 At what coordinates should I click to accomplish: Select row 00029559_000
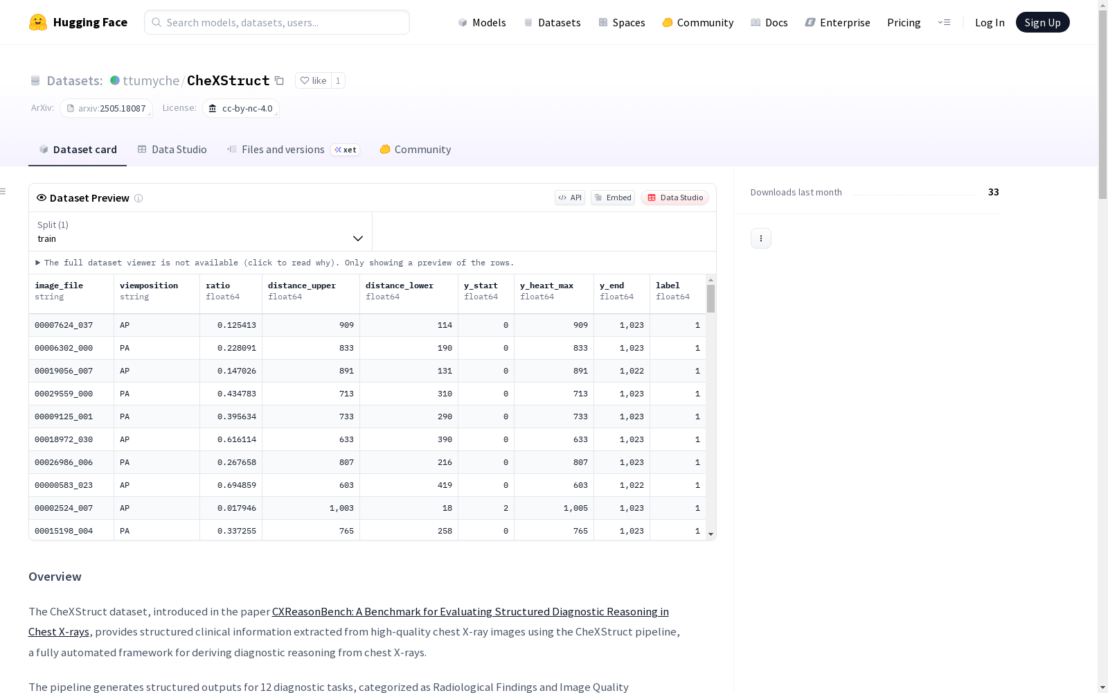coord(367,394)
